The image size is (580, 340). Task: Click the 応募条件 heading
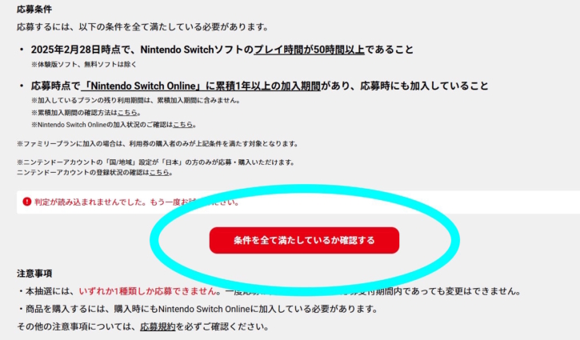click(34, 10)
